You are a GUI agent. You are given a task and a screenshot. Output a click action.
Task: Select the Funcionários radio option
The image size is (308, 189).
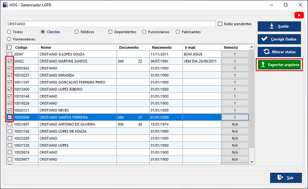[x=144, y=32]
